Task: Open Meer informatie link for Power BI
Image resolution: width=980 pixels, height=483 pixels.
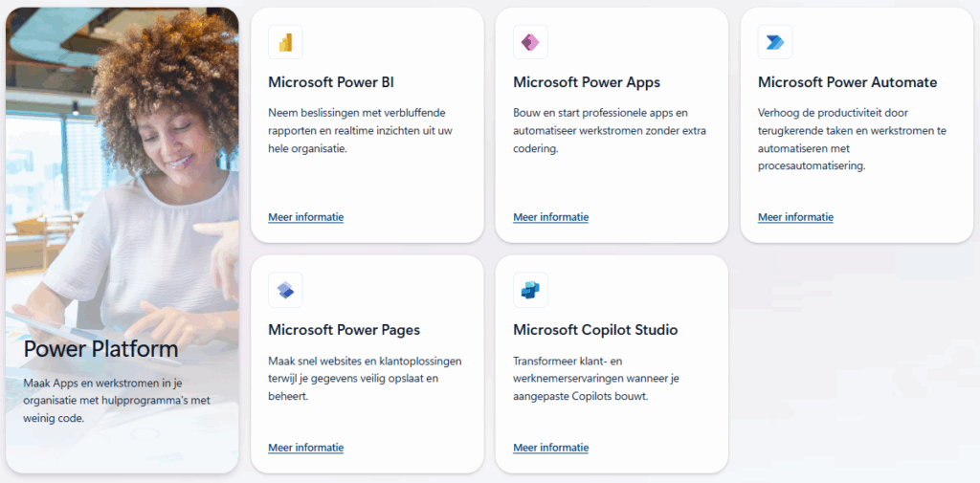Action: coord(305,217)
